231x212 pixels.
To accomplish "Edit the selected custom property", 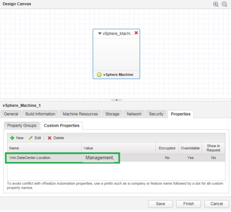I will coord(35,138).
